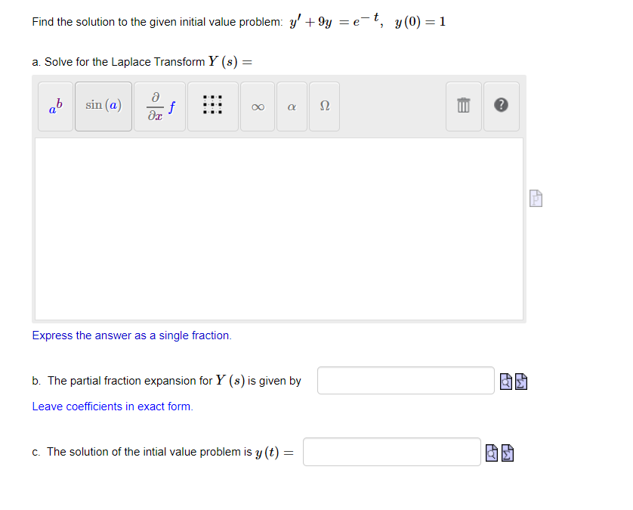Clear the answer with the trash icon
Viewport: 633px width, 510px height.
click(463, 106)
